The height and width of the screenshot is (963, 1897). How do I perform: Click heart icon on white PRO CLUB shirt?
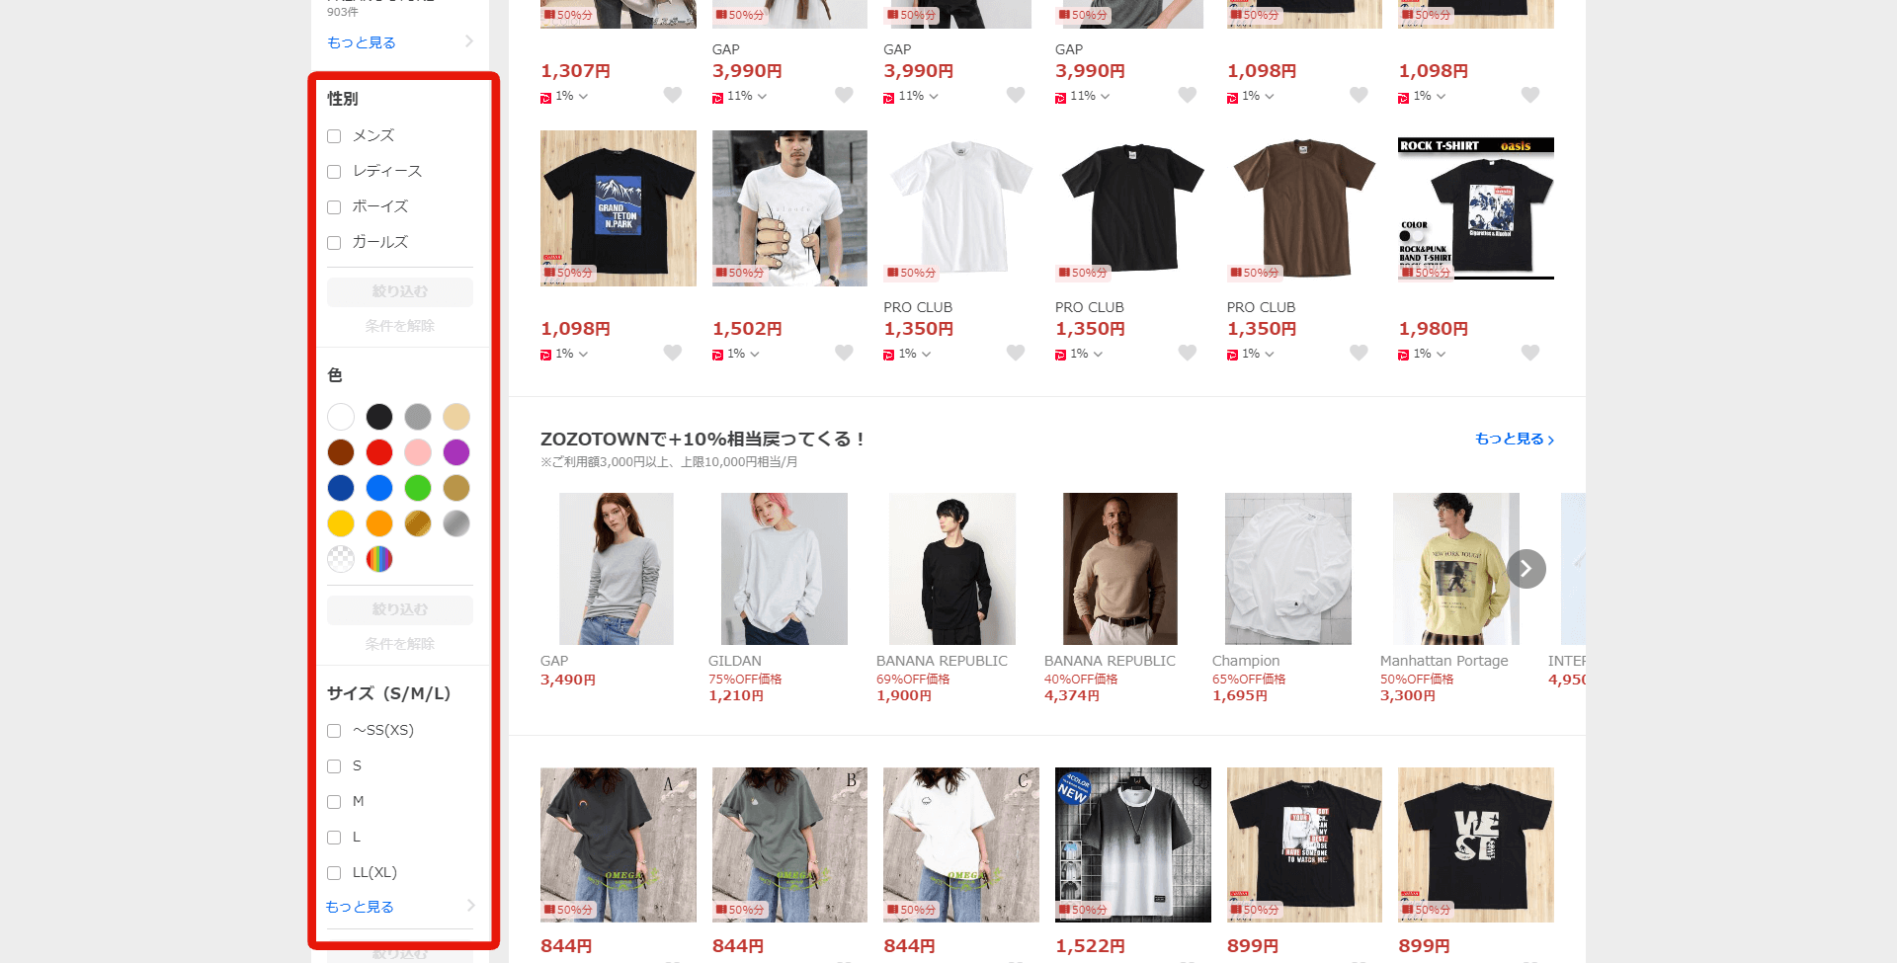coord(1015,353)
